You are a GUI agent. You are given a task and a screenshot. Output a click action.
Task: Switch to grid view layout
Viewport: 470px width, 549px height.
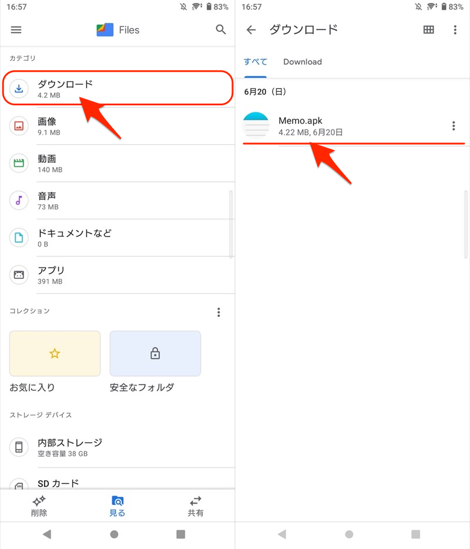pos(428,30)
